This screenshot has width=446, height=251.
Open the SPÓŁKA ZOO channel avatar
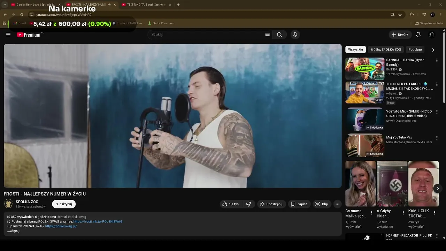[x=8, y=204]
